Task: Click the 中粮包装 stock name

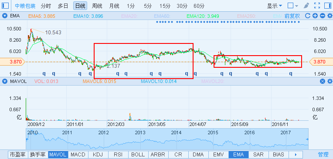Action: pyautogui.click(x=25, y=6)
